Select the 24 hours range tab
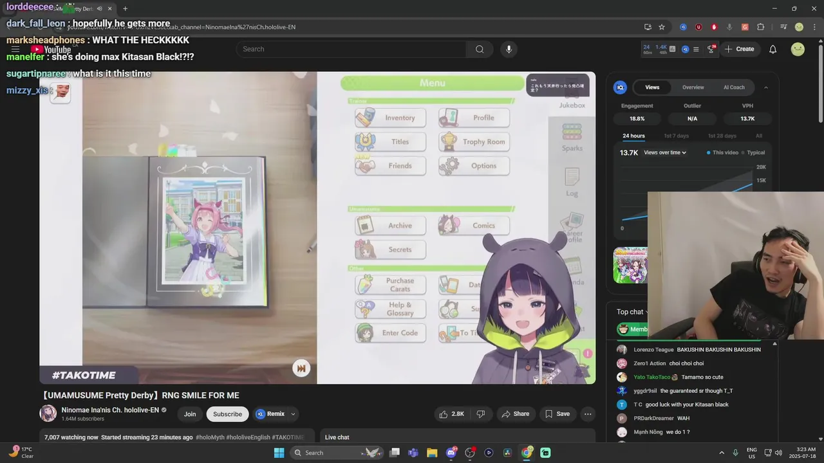The image size is (824, 463). click(x=633, y=136)
